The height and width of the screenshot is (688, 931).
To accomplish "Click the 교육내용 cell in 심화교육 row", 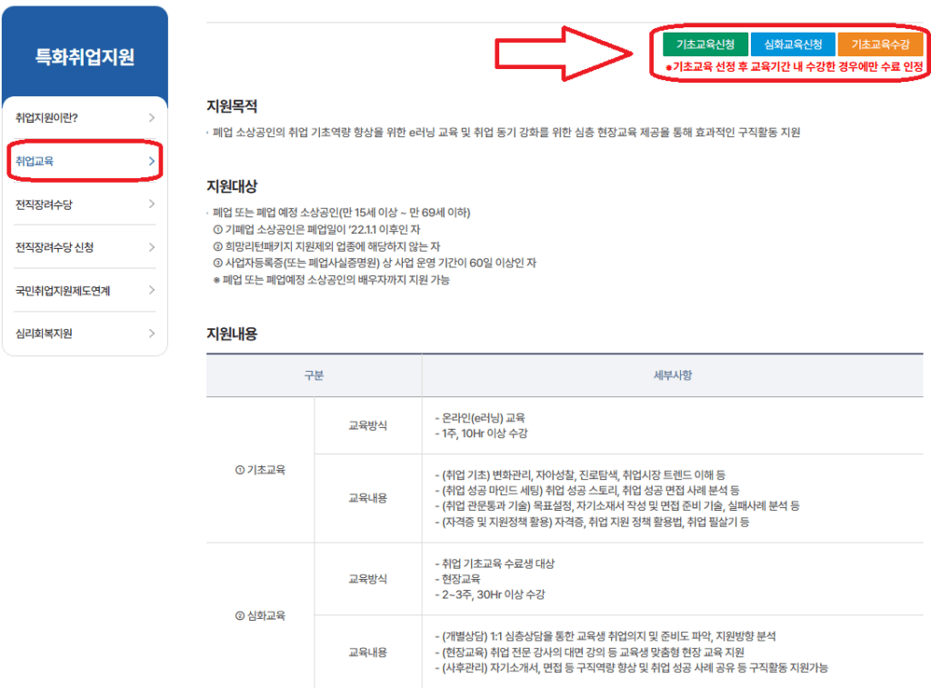I will tap(367, 652).
